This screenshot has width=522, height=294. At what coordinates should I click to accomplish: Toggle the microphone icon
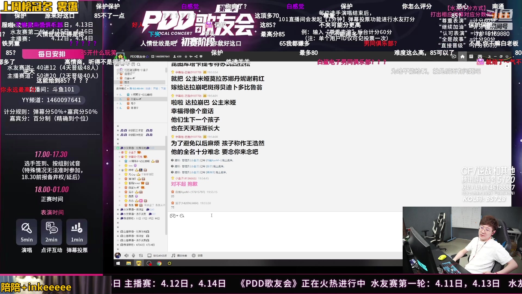click(133, 256)
